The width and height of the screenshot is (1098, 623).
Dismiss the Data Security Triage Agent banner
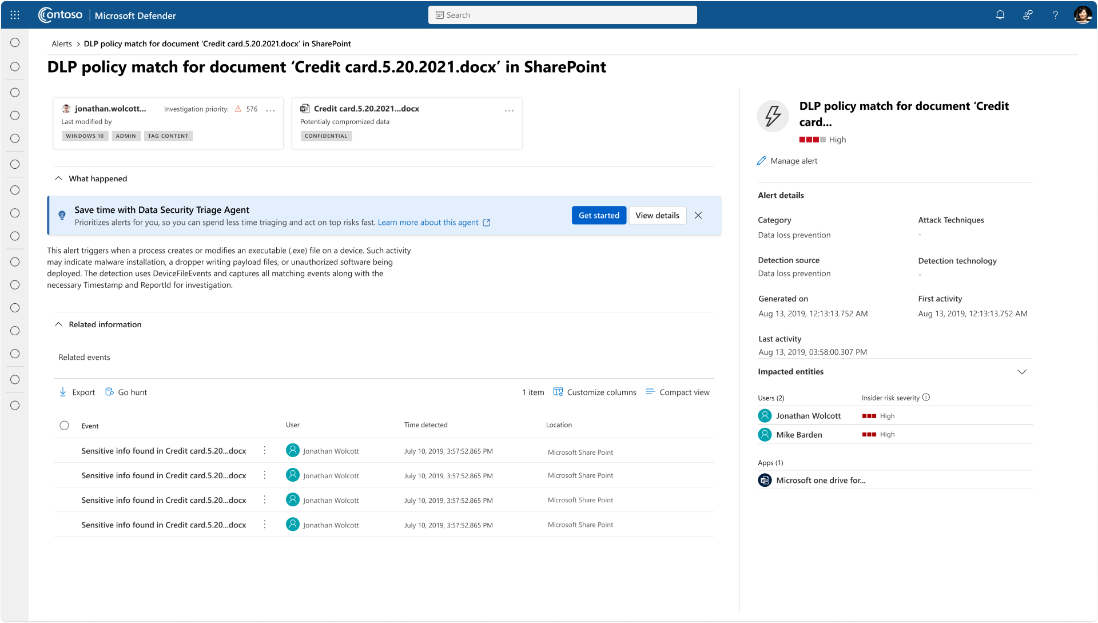pos(698,216)
